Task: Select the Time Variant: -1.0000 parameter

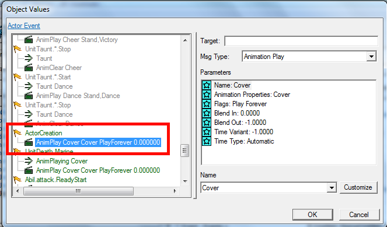Action: tap(243, 132)
